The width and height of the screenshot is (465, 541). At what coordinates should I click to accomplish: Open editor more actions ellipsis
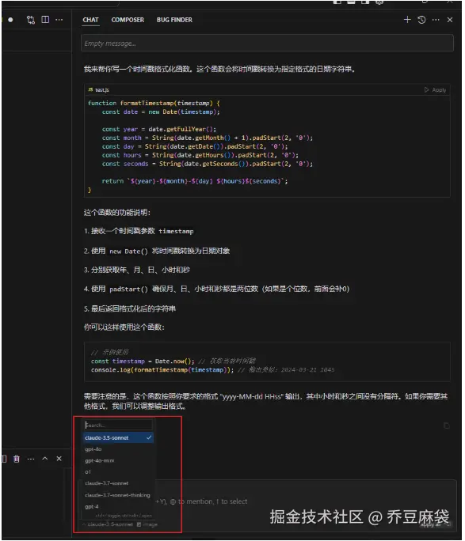point(59,20)
